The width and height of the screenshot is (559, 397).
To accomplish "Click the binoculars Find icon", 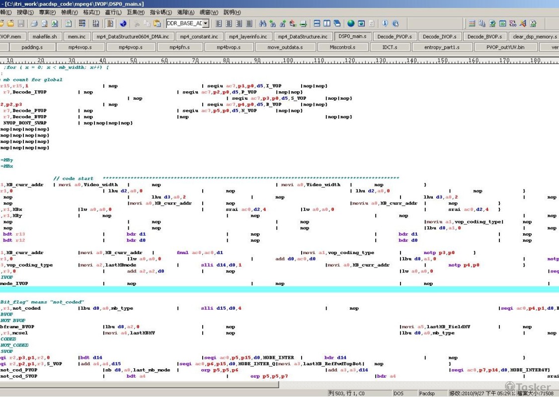I will [x=263, y=23].
